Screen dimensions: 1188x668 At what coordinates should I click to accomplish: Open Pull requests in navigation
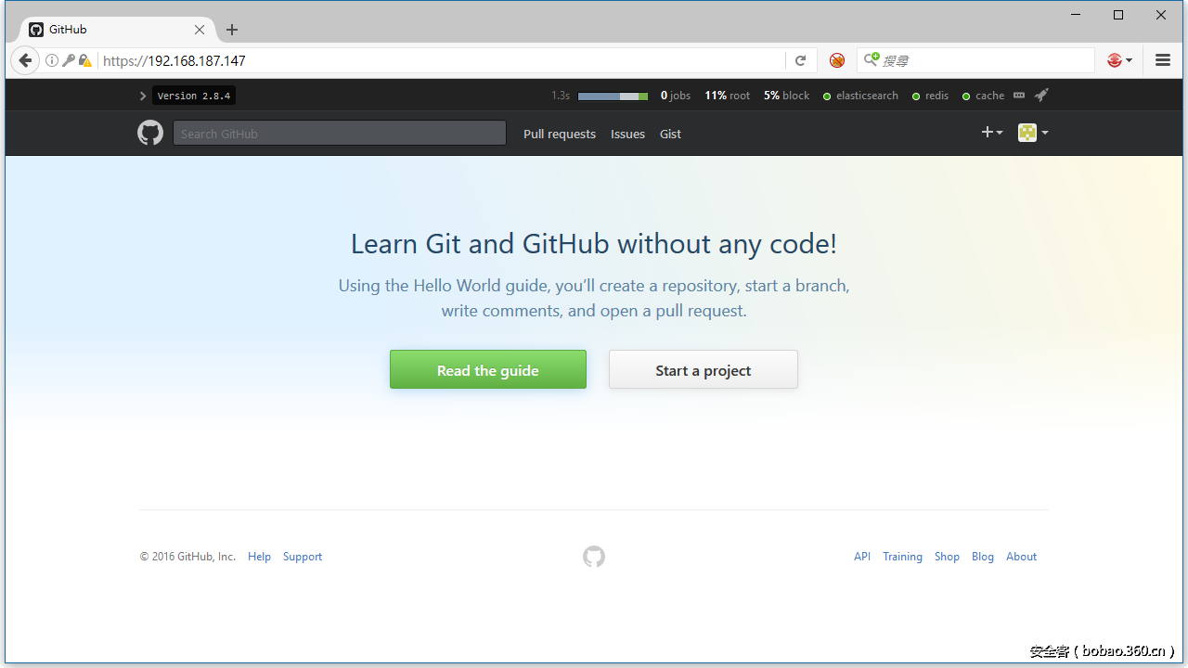(x=559, y=134)
